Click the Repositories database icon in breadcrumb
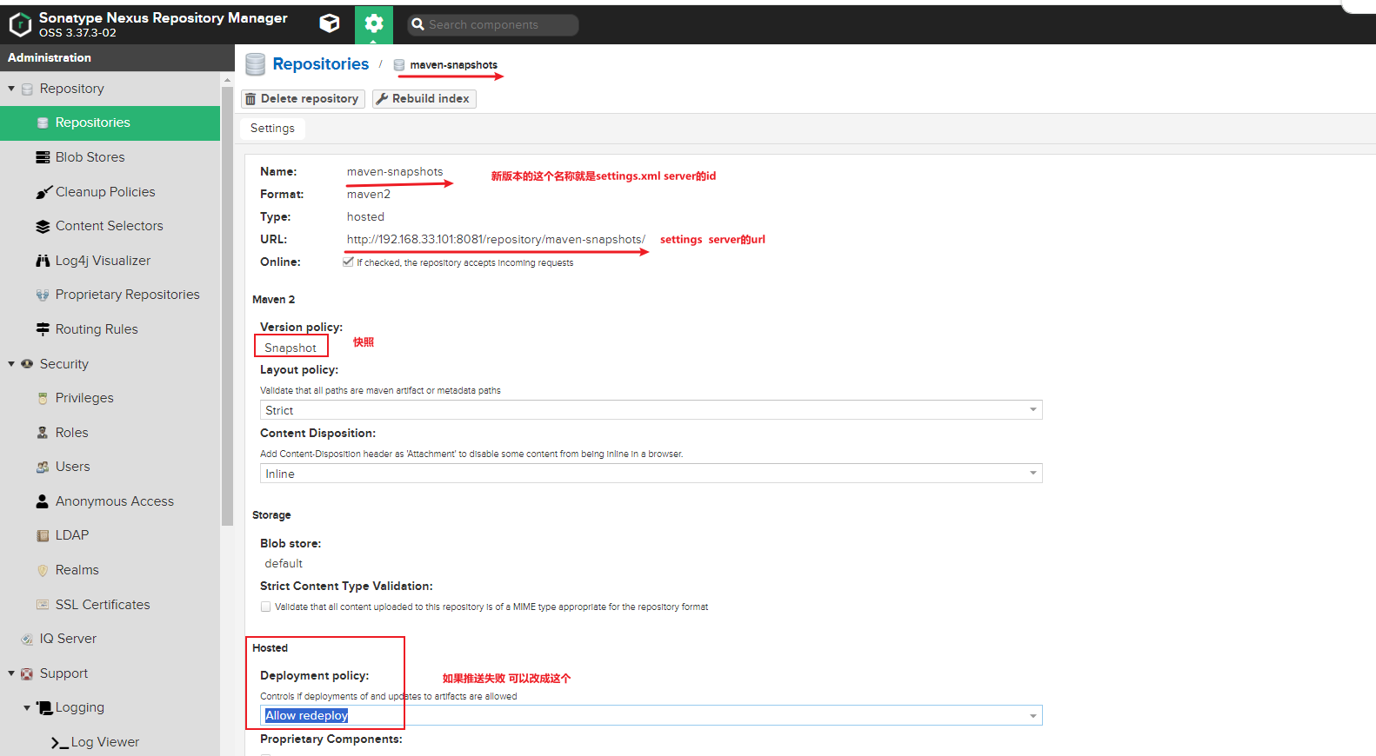1376x756 pixels. click(x=255, y=64)
